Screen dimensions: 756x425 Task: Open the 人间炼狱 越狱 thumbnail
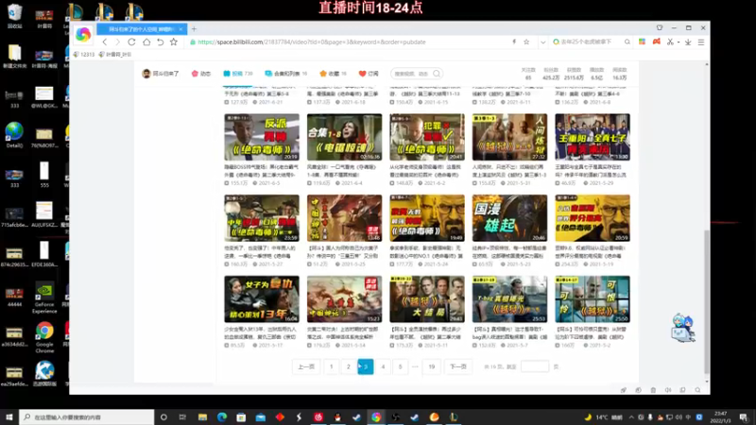pos(509,137)
